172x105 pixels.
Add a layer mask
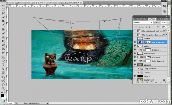(147, 82)
